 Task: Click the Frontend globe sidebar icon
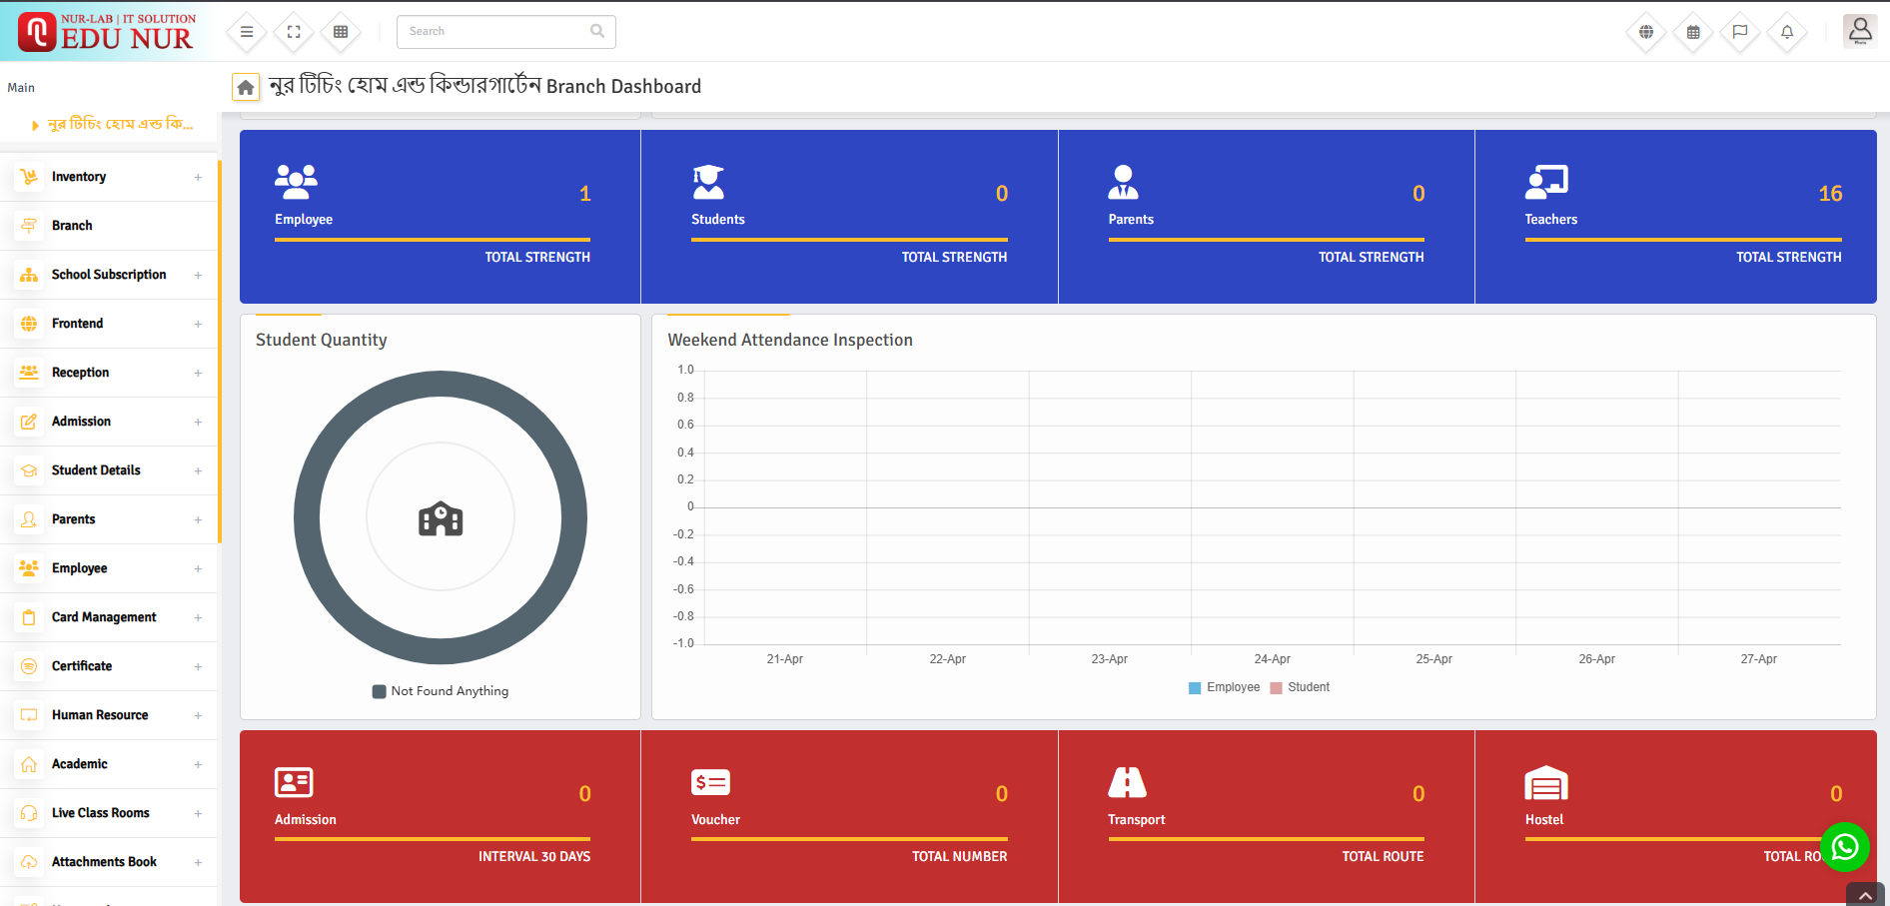(29, 324)
